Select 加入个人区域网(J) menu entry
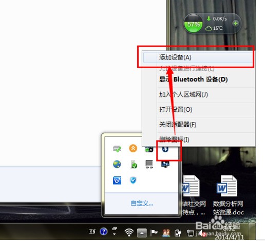The image size is (265, 241). (x=183, y=94)
